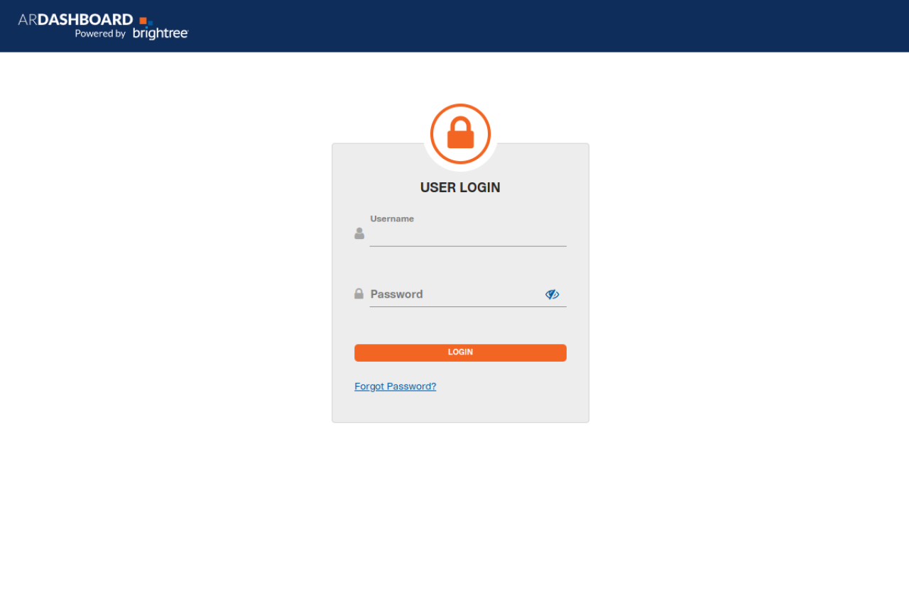Screen dimensions: 909x605
Task: Show password using the eye-slash icon
Action: tap(553, 294)
